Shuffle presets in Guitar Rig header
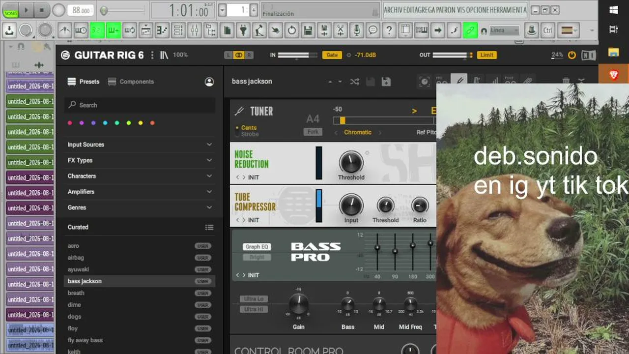This screenshot has height=354, width=629. tap(354, 82)
